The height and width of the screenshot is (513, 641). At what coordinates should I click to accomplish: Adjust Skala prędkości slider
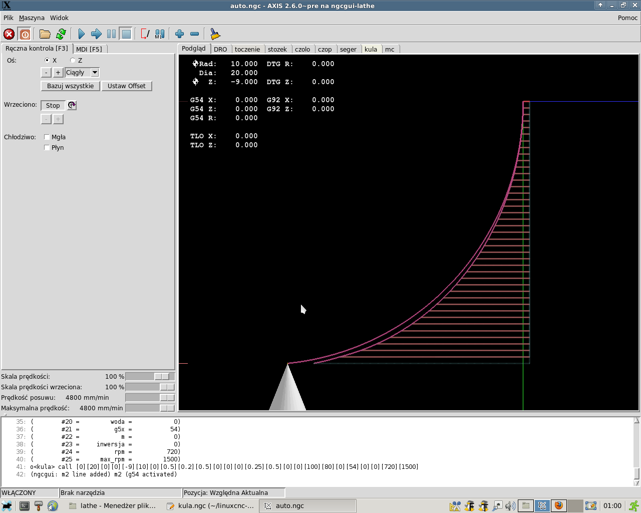coord(150,376)
